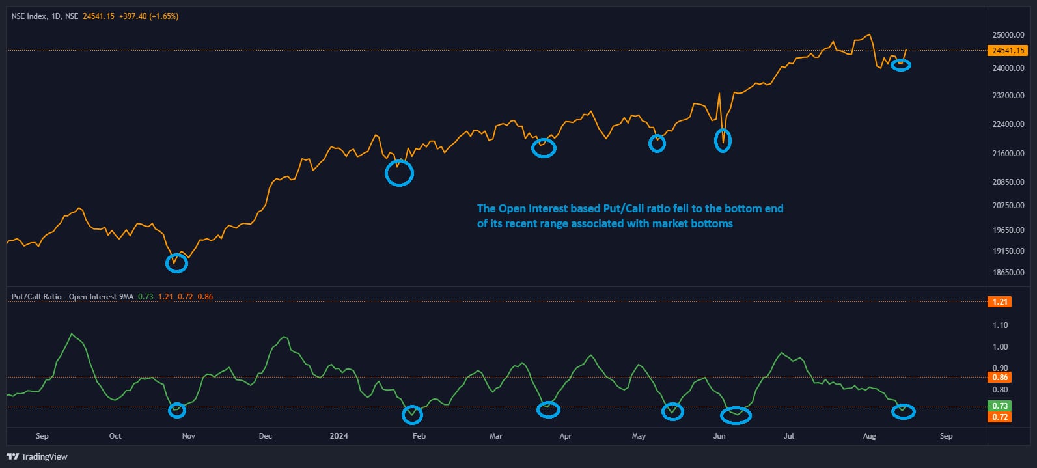The height and width of the screenshot is (468, 1037).
Task: Click the 25000.00 price axis label
Action: point(1008,35)
